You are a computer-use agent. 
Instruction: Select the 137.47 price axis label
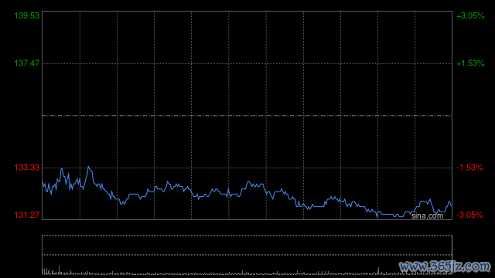[x=27, y=63]
